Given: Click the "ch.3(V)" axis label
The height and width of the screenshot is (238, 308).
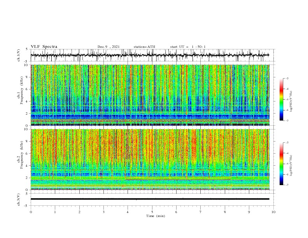Looking at the screenshot, I should pos(19,199).
